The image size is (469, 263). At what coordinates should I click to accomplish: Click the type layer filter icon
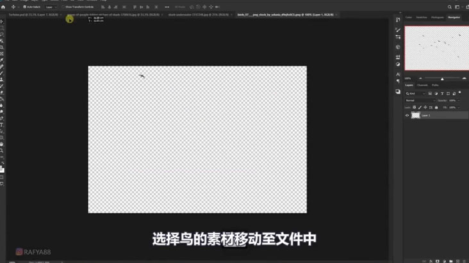(442, 93)
